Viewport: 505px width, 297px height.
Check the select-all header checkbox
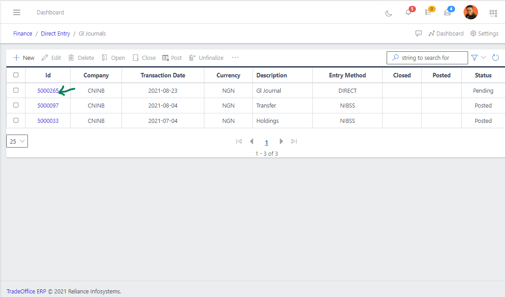pyautogui.click(x=16, y=75)
